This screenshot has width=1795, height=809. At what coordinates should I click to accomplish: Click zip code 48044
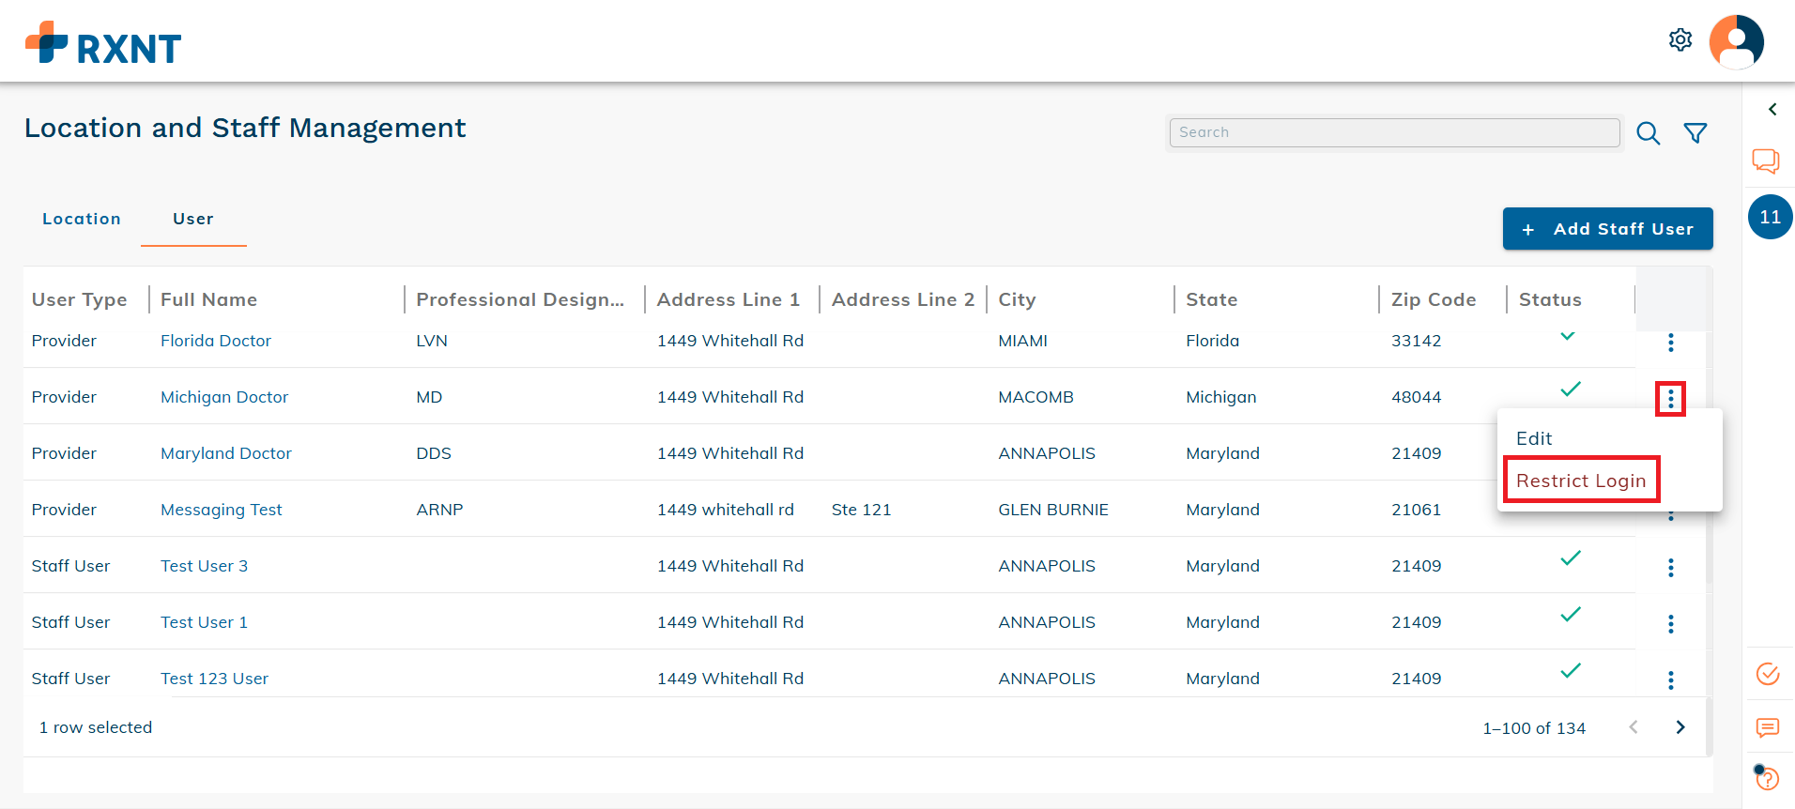pyautogui.click(x=1417, y=397)
